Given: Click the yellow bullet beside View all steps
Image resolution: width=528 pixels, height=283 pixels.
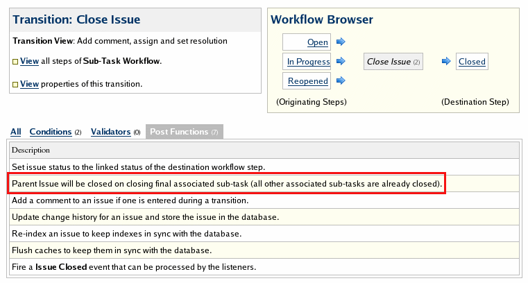Looking at the screenshot, I should tap(15, 62).
